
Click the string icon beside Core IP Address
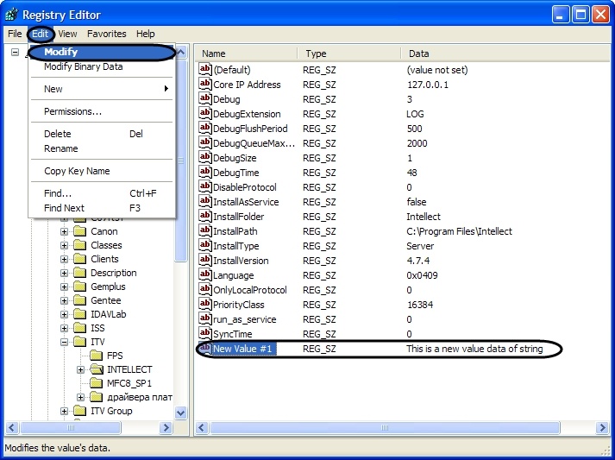tap(205, 85)
